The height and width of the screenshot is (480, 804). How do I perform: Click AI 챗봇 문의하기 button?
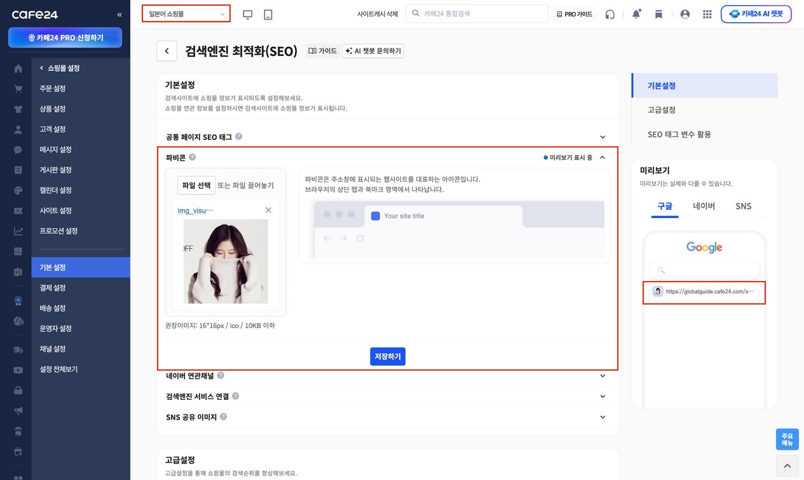(x=372, y=51)
